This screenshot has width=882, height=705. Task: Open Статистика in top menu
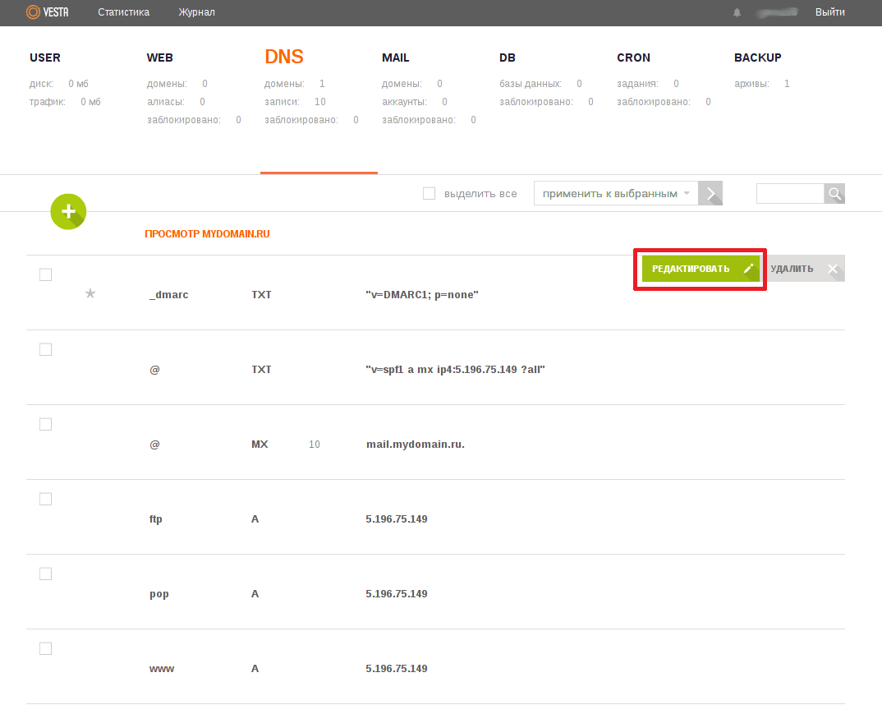pyautogui.click(x=124, y=12)
